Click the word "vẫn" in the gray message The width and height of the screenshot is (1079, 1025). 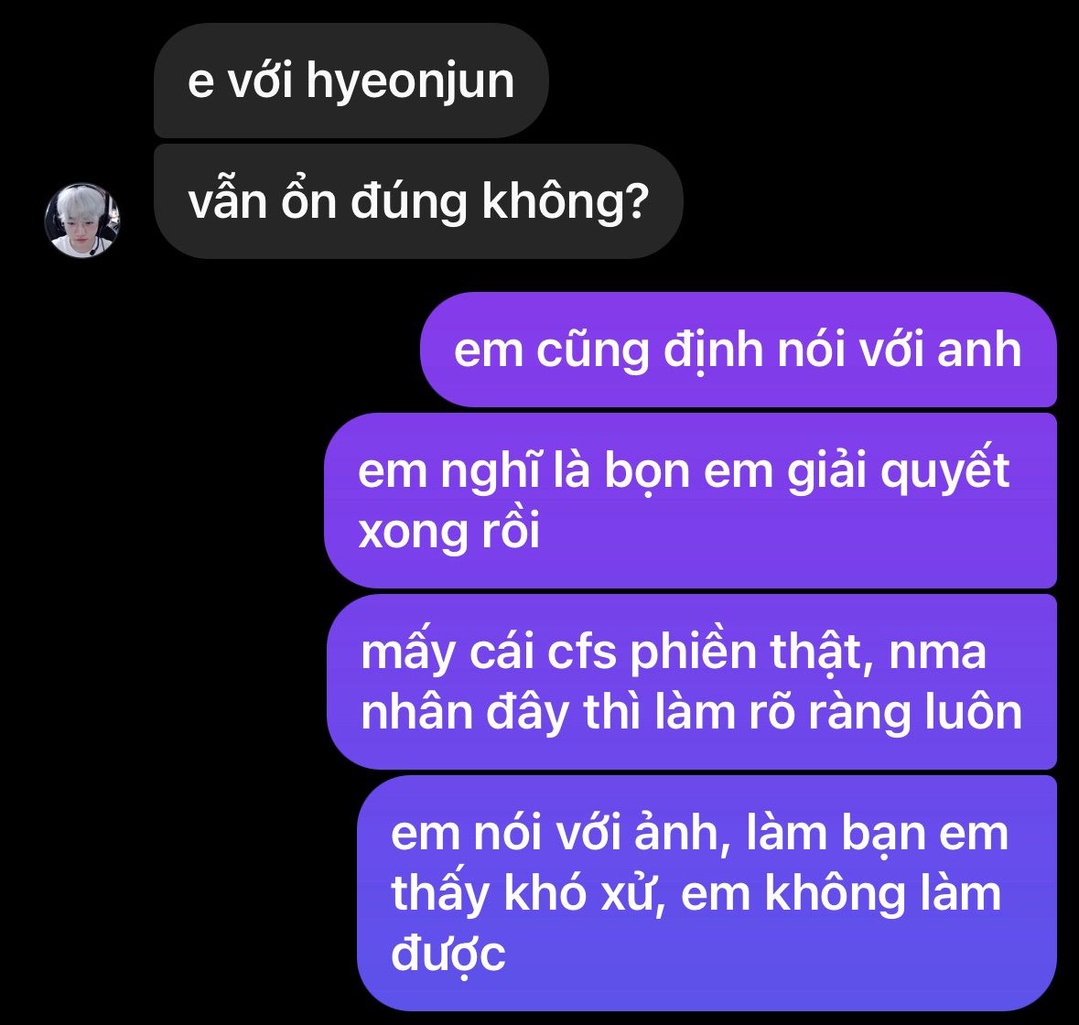[227, 201]
